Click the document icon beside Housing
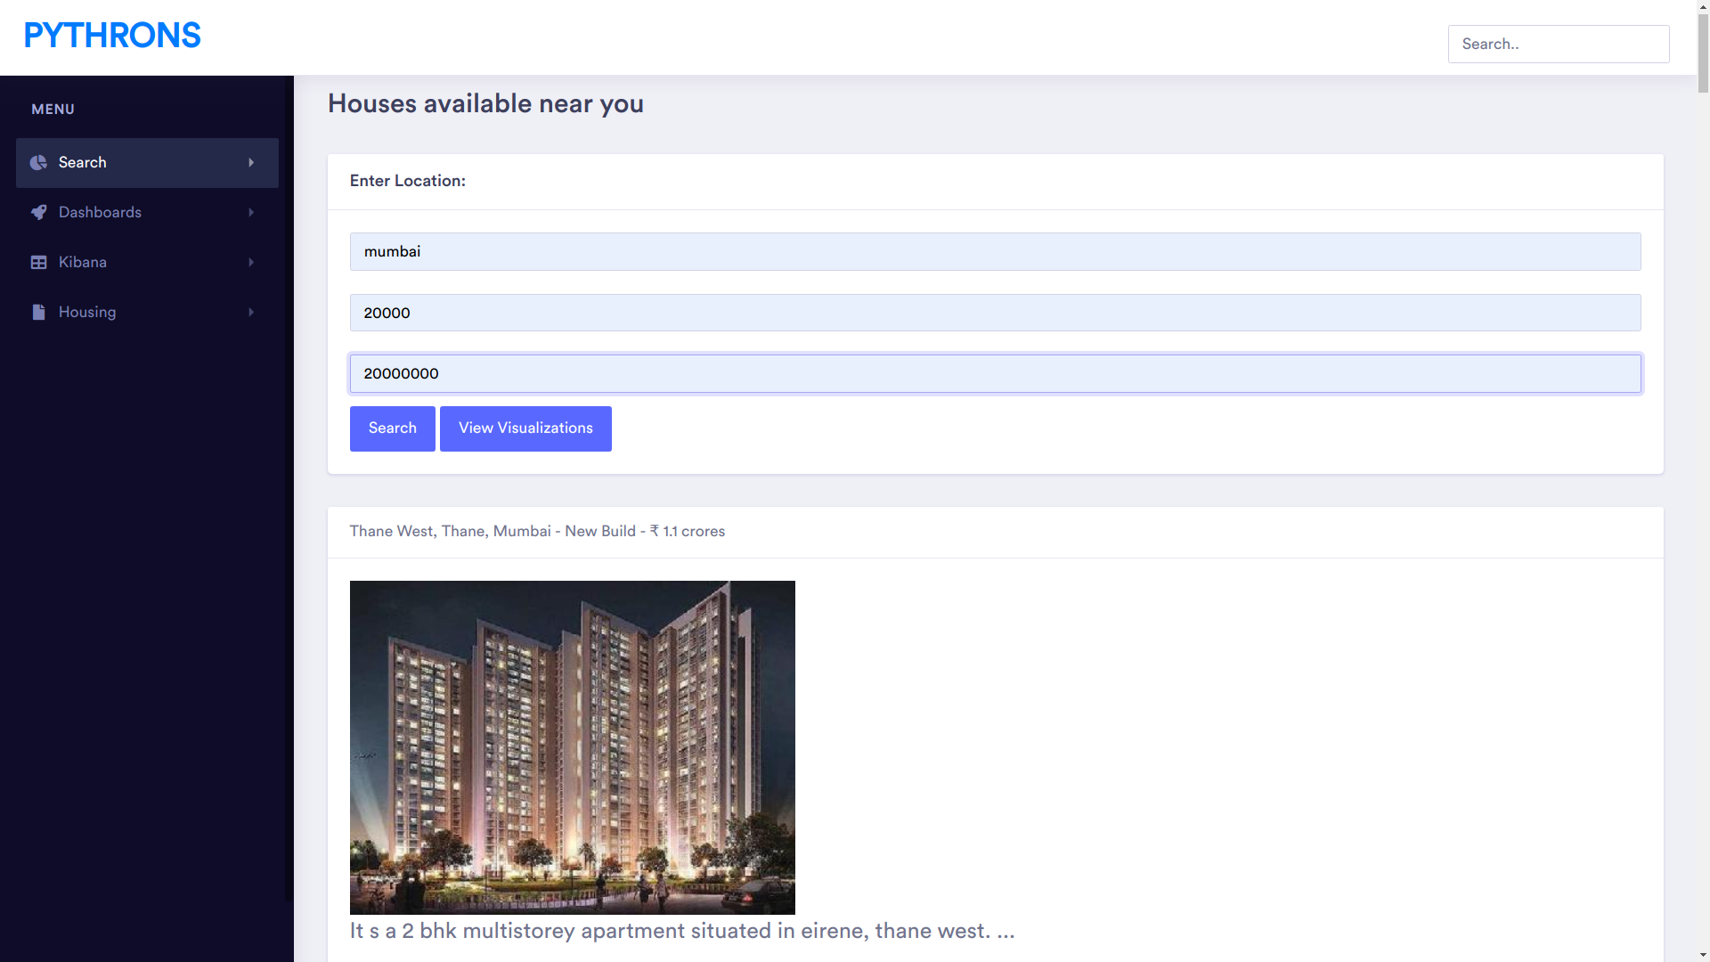The image size is (1710, 962). pyautogui.click(x=38, y=312)
